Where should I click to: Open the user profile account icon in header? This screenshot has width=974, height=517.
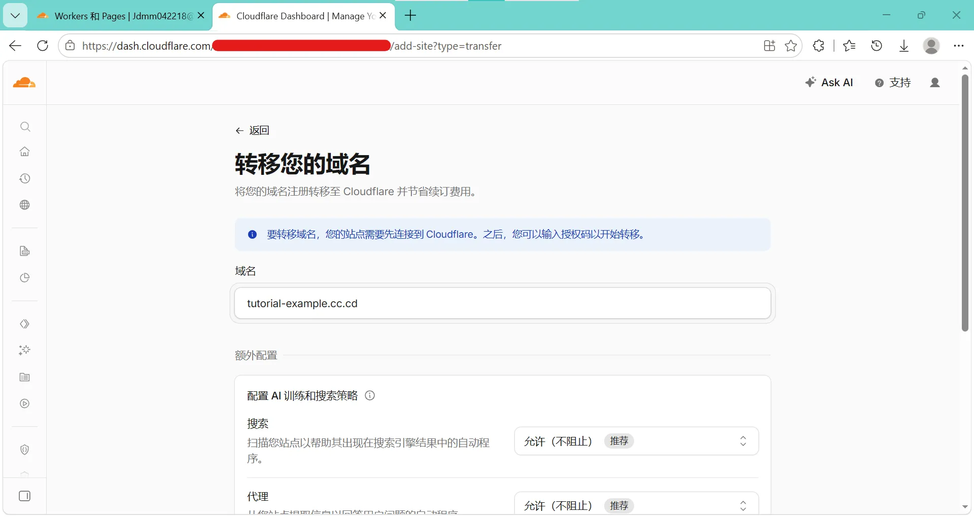pyautogui.click(x=935, y=83)
